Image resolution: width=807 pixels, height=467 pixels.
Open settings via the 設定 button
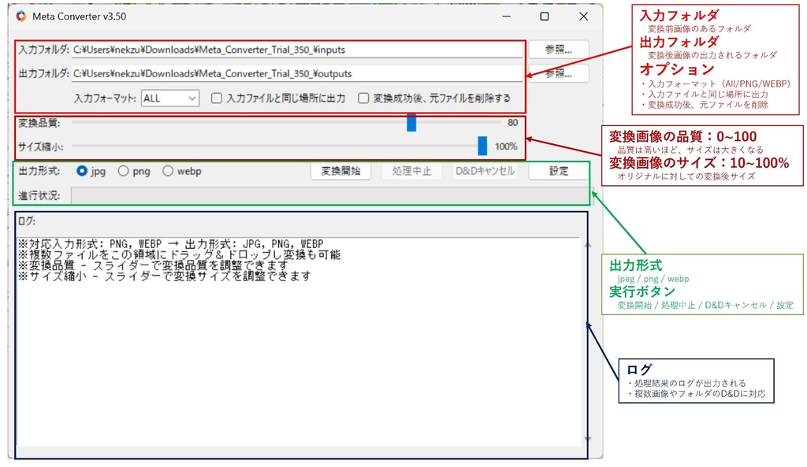point(557,170)
